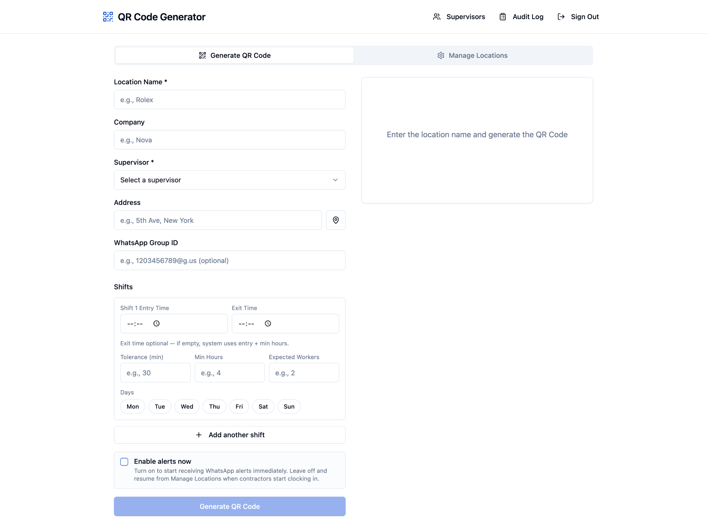Click the Add another shift button
707x528 pixels.
(230, 435)
